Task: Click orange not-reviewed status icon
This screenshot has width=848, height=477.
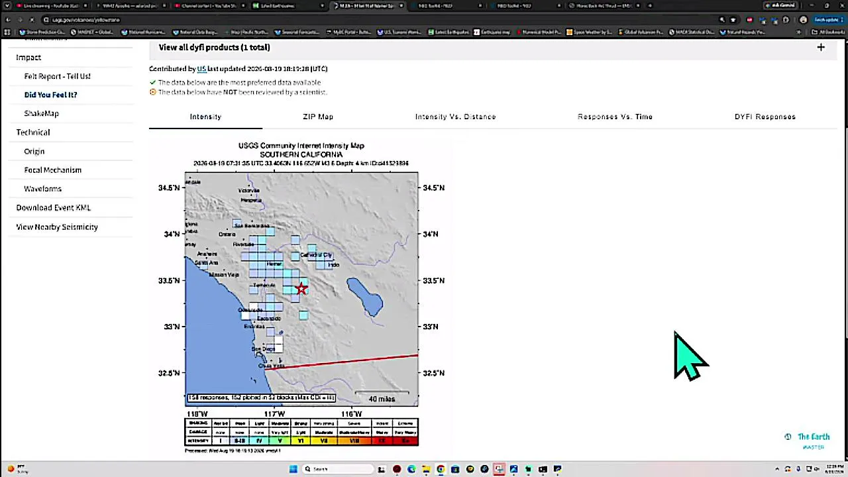Action: click(x=152, y=92)
